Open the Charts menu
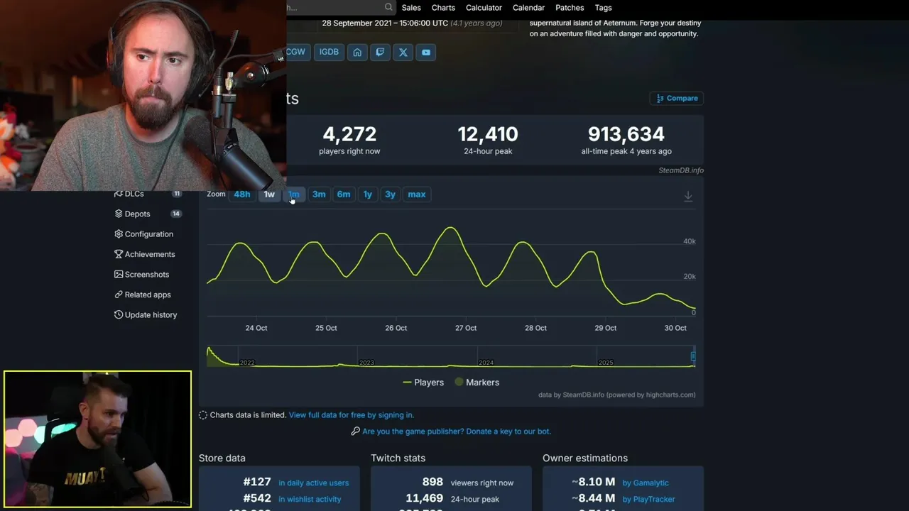This screenshot has width=909, height=511. coord(443,8)
